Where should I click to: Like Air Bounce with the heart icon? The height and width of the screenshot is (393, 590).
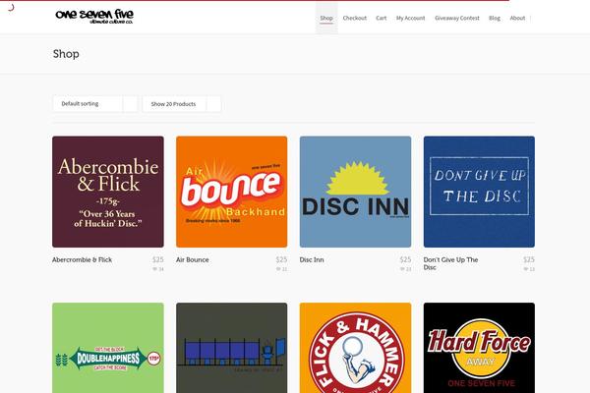pos(278,269)
